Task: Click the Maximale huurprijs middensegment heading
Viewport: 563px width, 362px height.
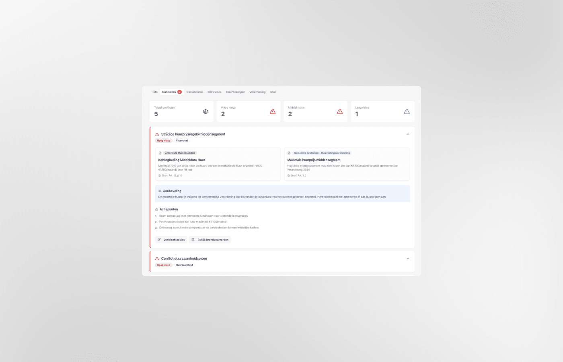Action: 314,160
